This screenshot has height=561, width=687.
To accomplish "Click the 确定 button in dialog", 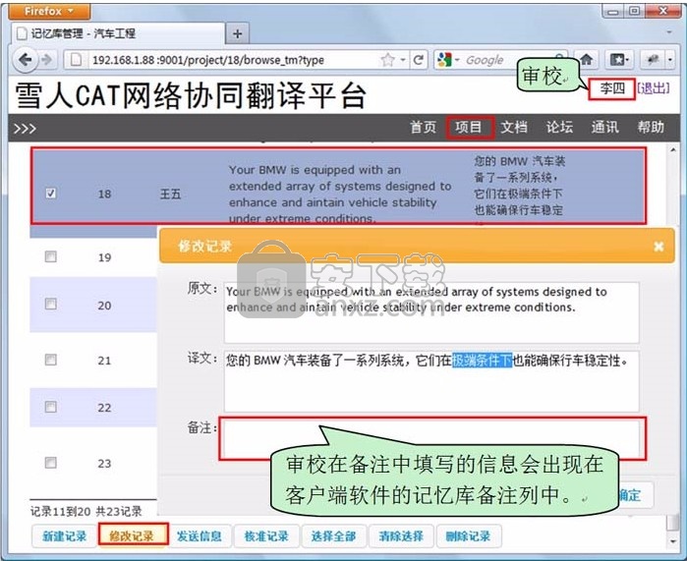I will 635,495.
